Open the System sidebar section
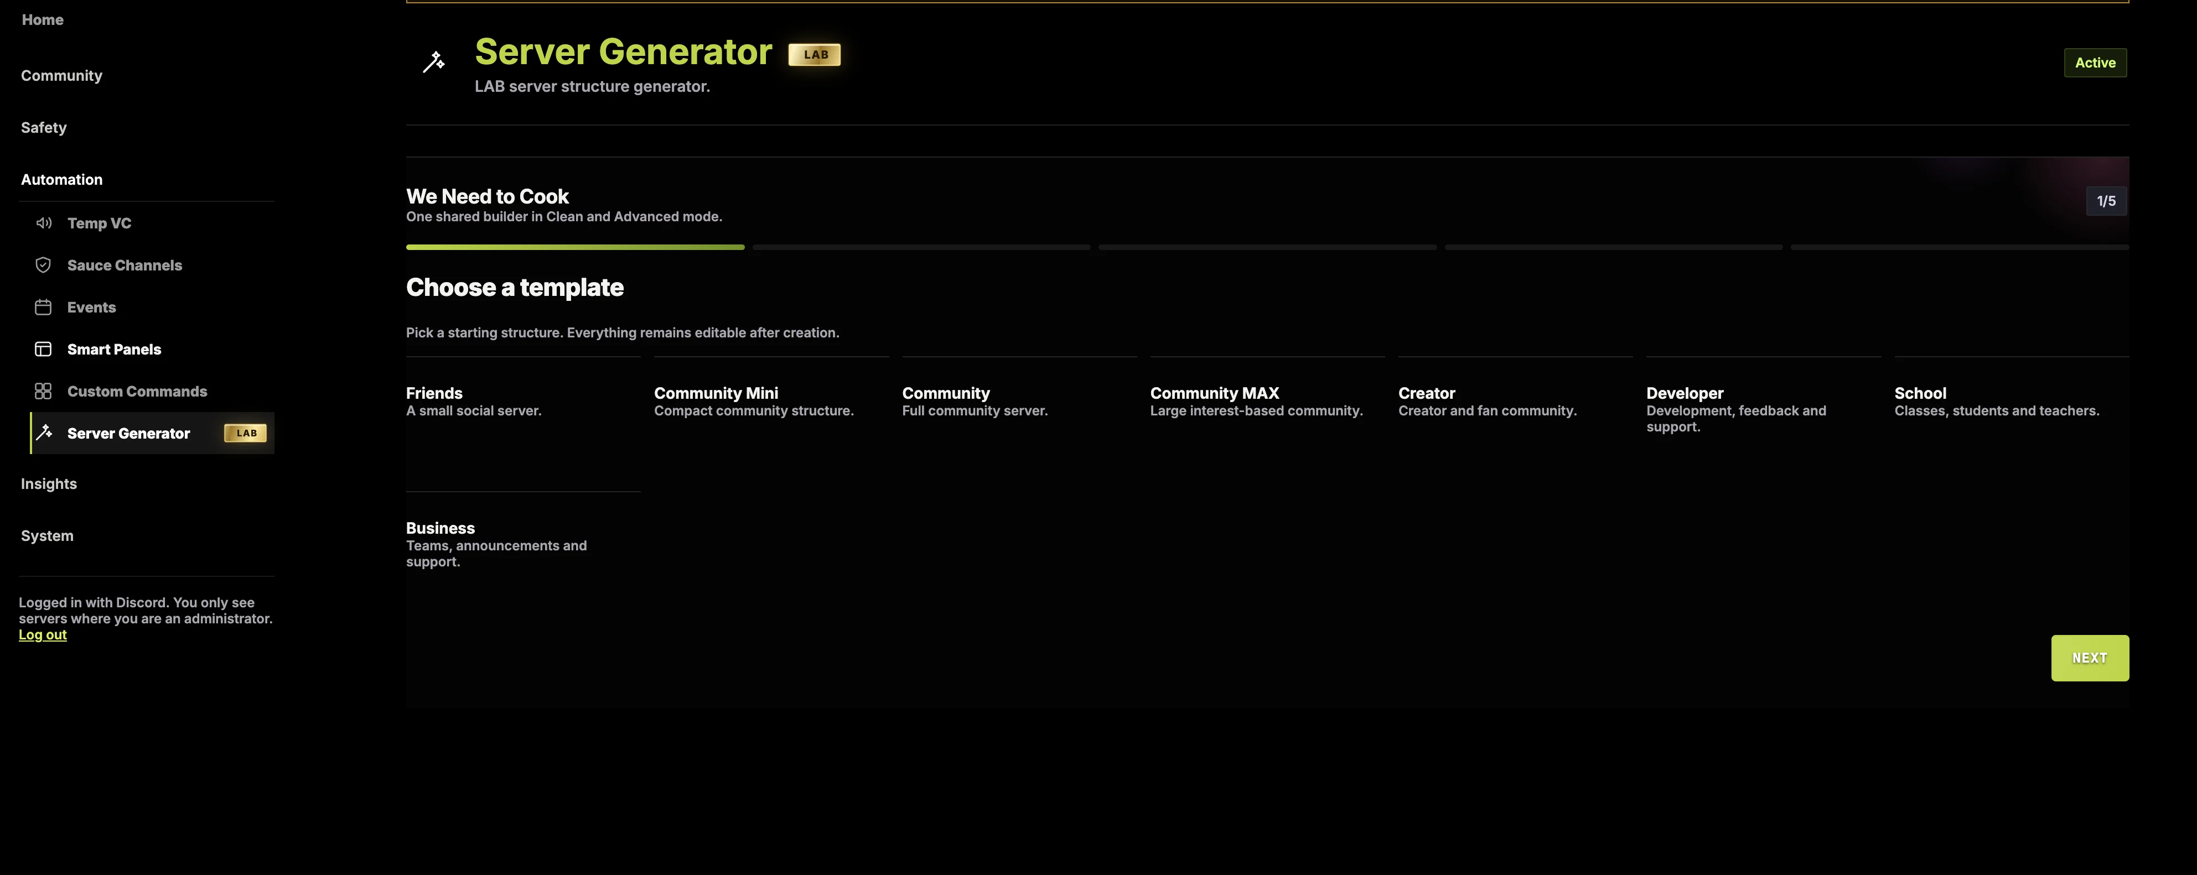The image size is (2197, 875). coord(47,536)
